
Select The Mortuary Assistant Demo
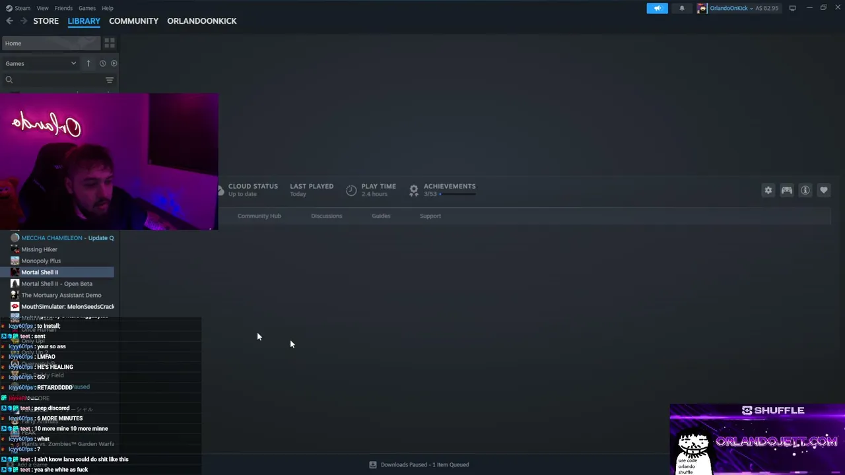click(62, 295)
